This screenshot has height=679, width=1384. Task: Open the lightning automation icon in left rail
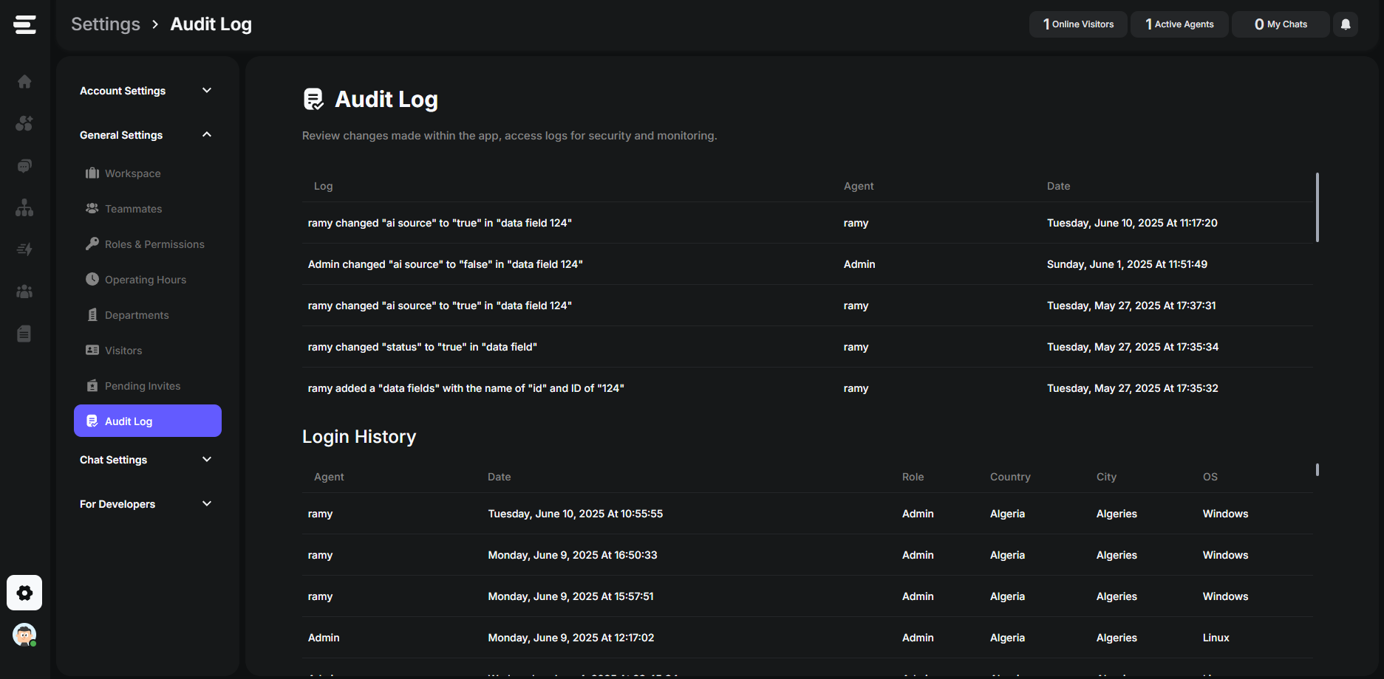point(24,249)
